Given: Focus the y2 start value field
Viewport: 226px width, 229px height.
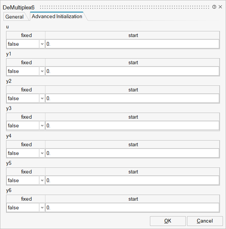Looking at the screenshot, I should pos(132,98).
